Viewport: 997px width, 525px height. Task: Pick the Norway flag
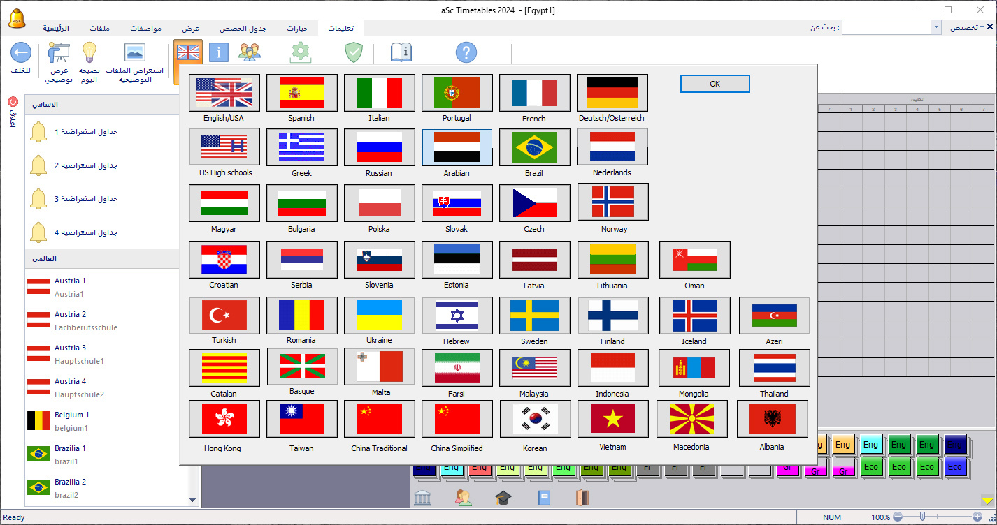[613, 202]
